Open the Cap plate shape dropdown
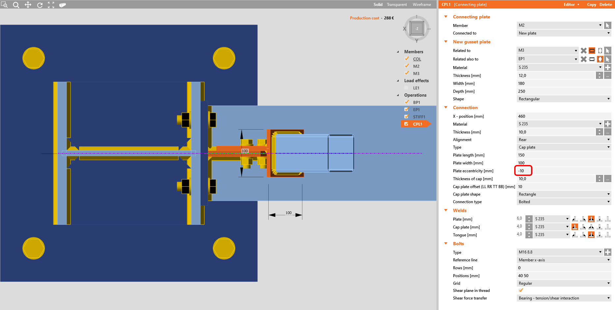Screen dimensions: 615x310 click(564, 194)
